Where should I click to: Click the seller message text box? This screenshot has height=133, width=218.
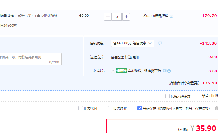[31, 59]
